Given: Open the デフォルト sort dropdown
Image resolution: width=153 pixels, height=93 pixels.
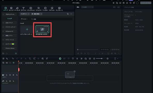Looking at the screenshot, I should click(24, 19).
